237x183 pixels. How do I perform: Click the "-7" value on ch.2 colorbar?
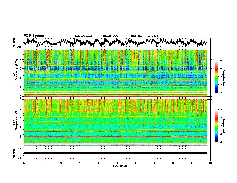pyautogui.click(x=221, y=142)
